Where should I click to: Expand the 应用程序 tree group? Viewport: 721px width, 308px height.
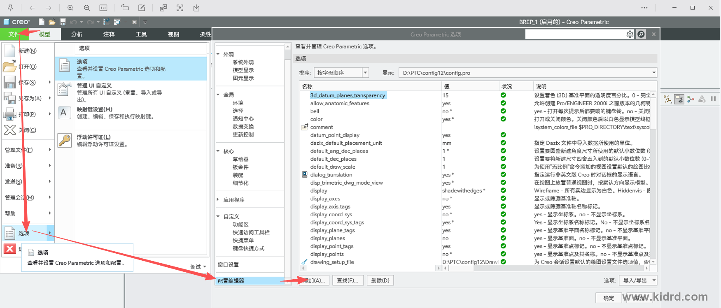pyautogui.click(x=218, y=199)
